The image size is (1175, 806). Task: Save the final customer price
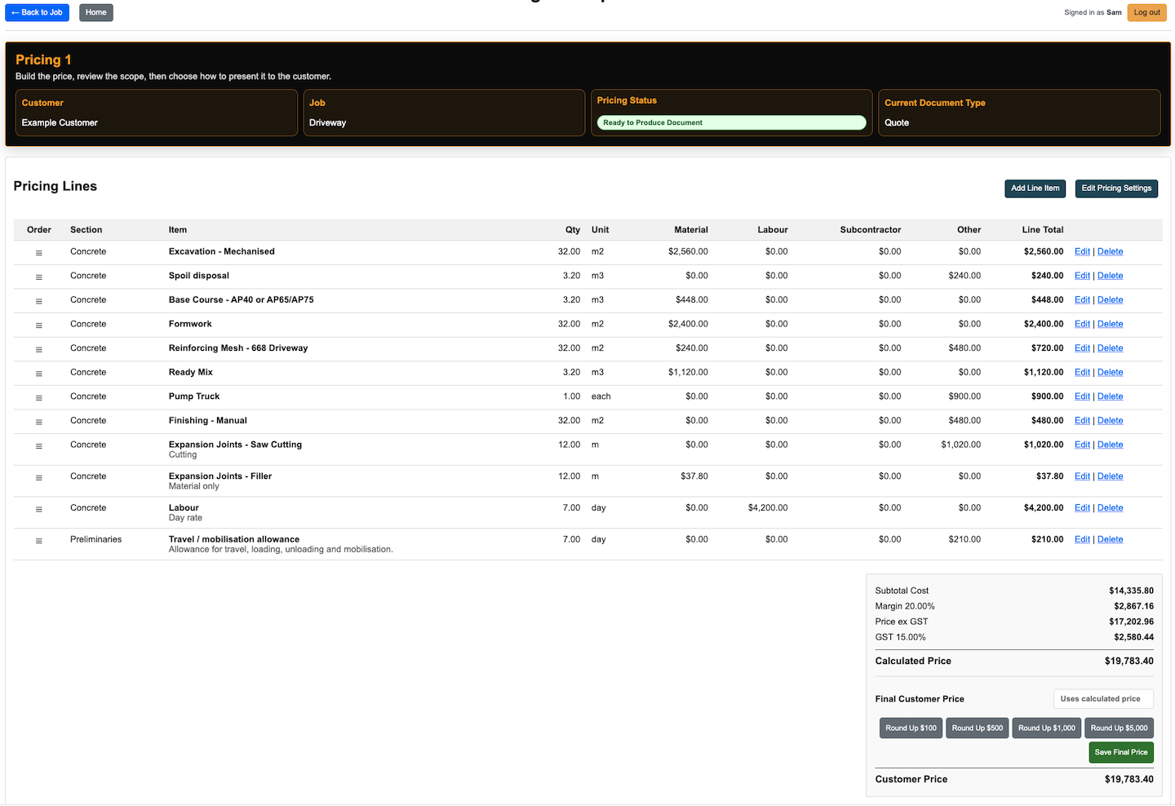pos(1121,752)
